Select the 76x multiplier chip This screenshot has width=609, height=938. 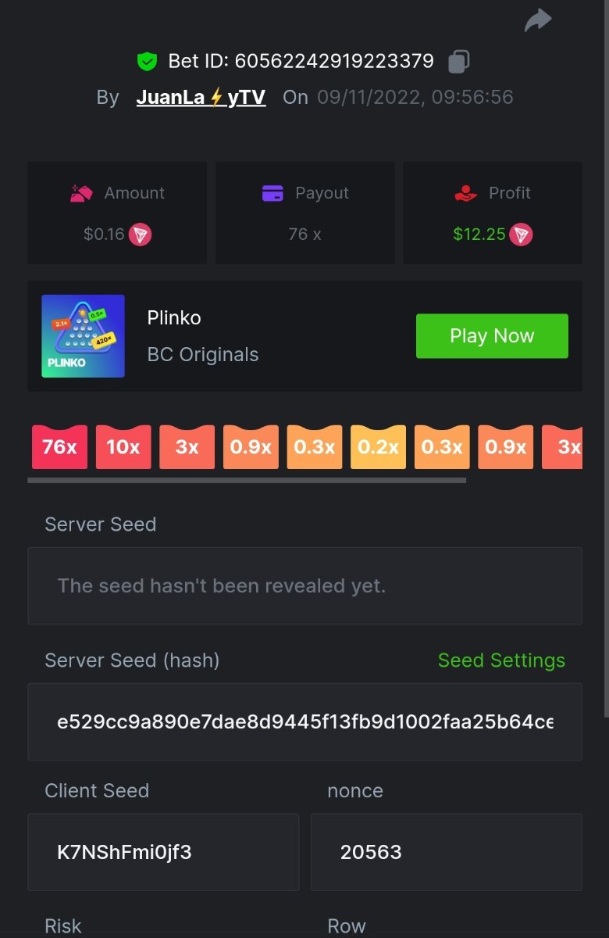tap(59, 447)
